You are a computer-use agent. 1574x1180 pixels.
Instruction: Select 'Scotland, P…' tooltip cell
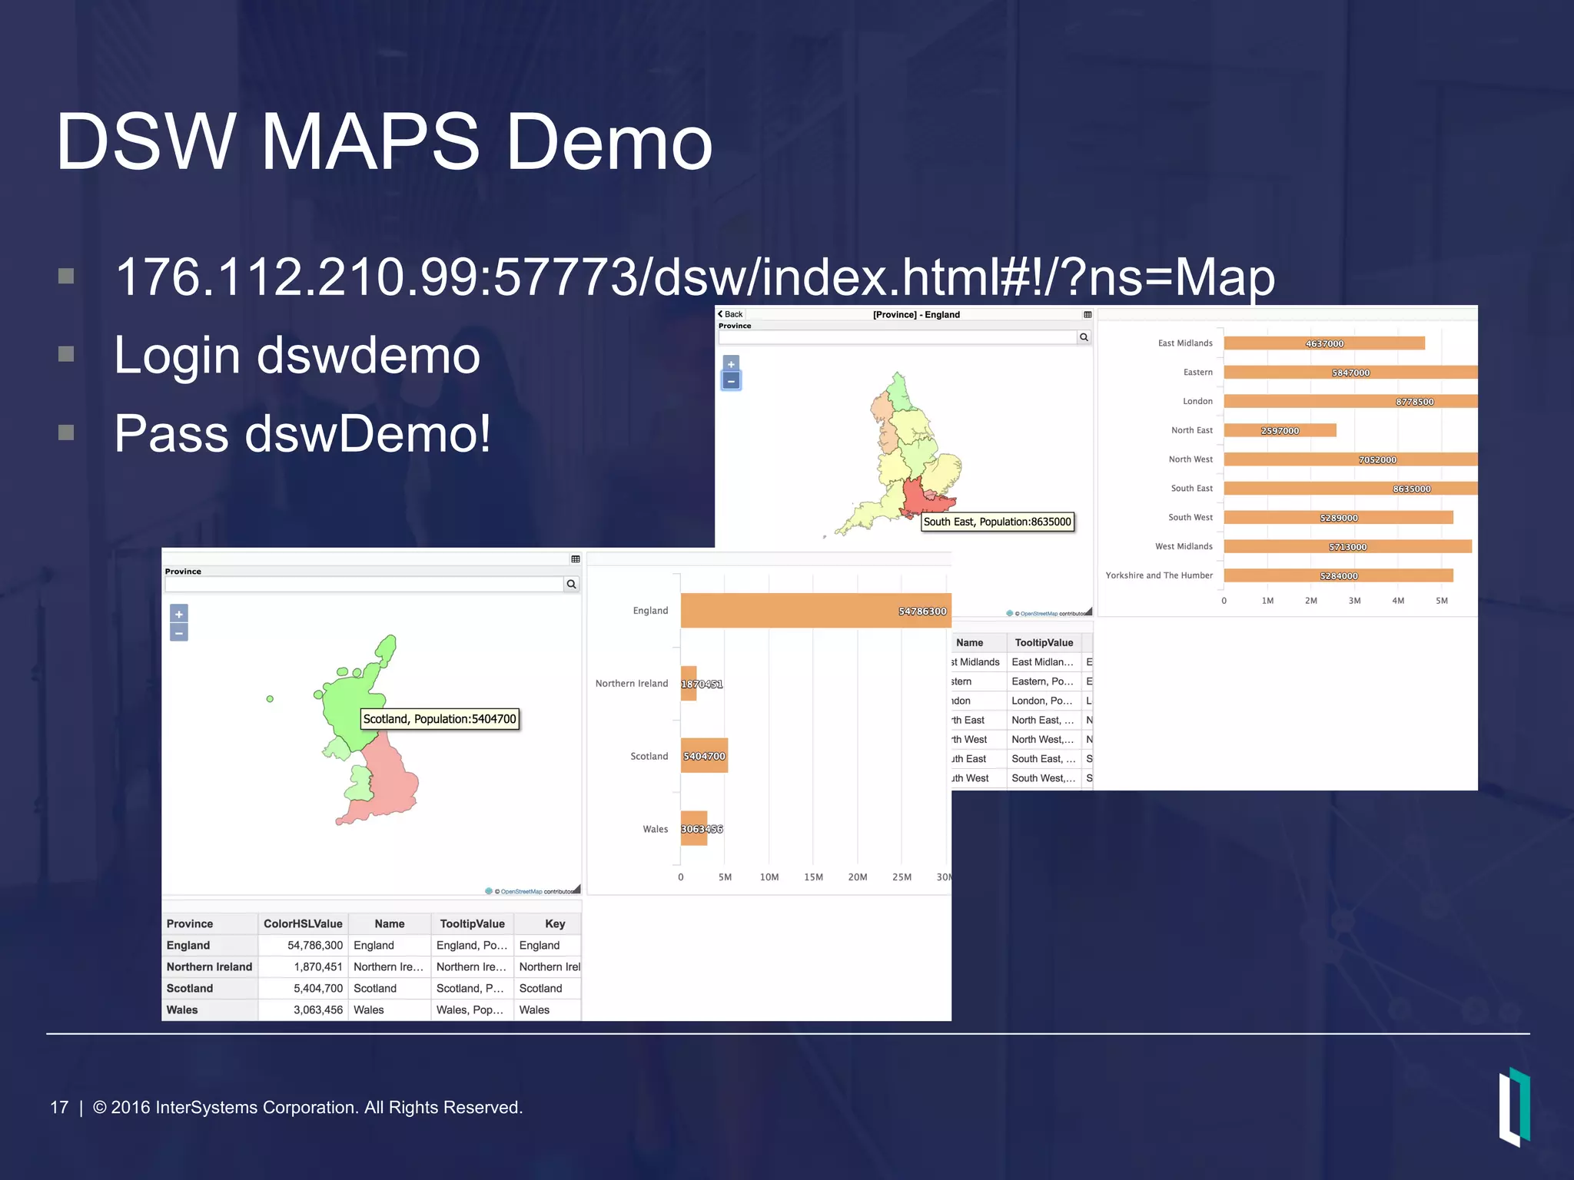471,989
